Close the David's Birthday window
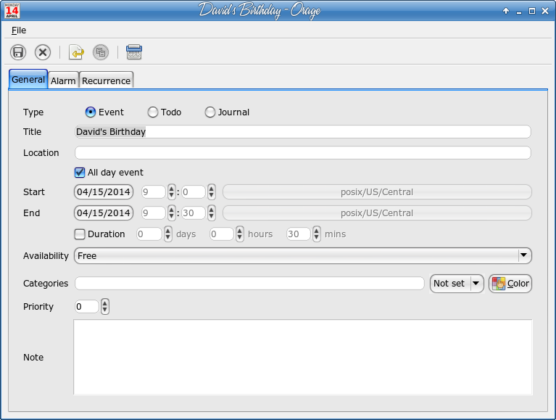The image size is (556, 420). 545,11
